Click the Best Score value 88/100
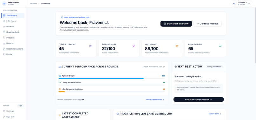This screenshot has width=256, height=120. click(x=152, y=49)
